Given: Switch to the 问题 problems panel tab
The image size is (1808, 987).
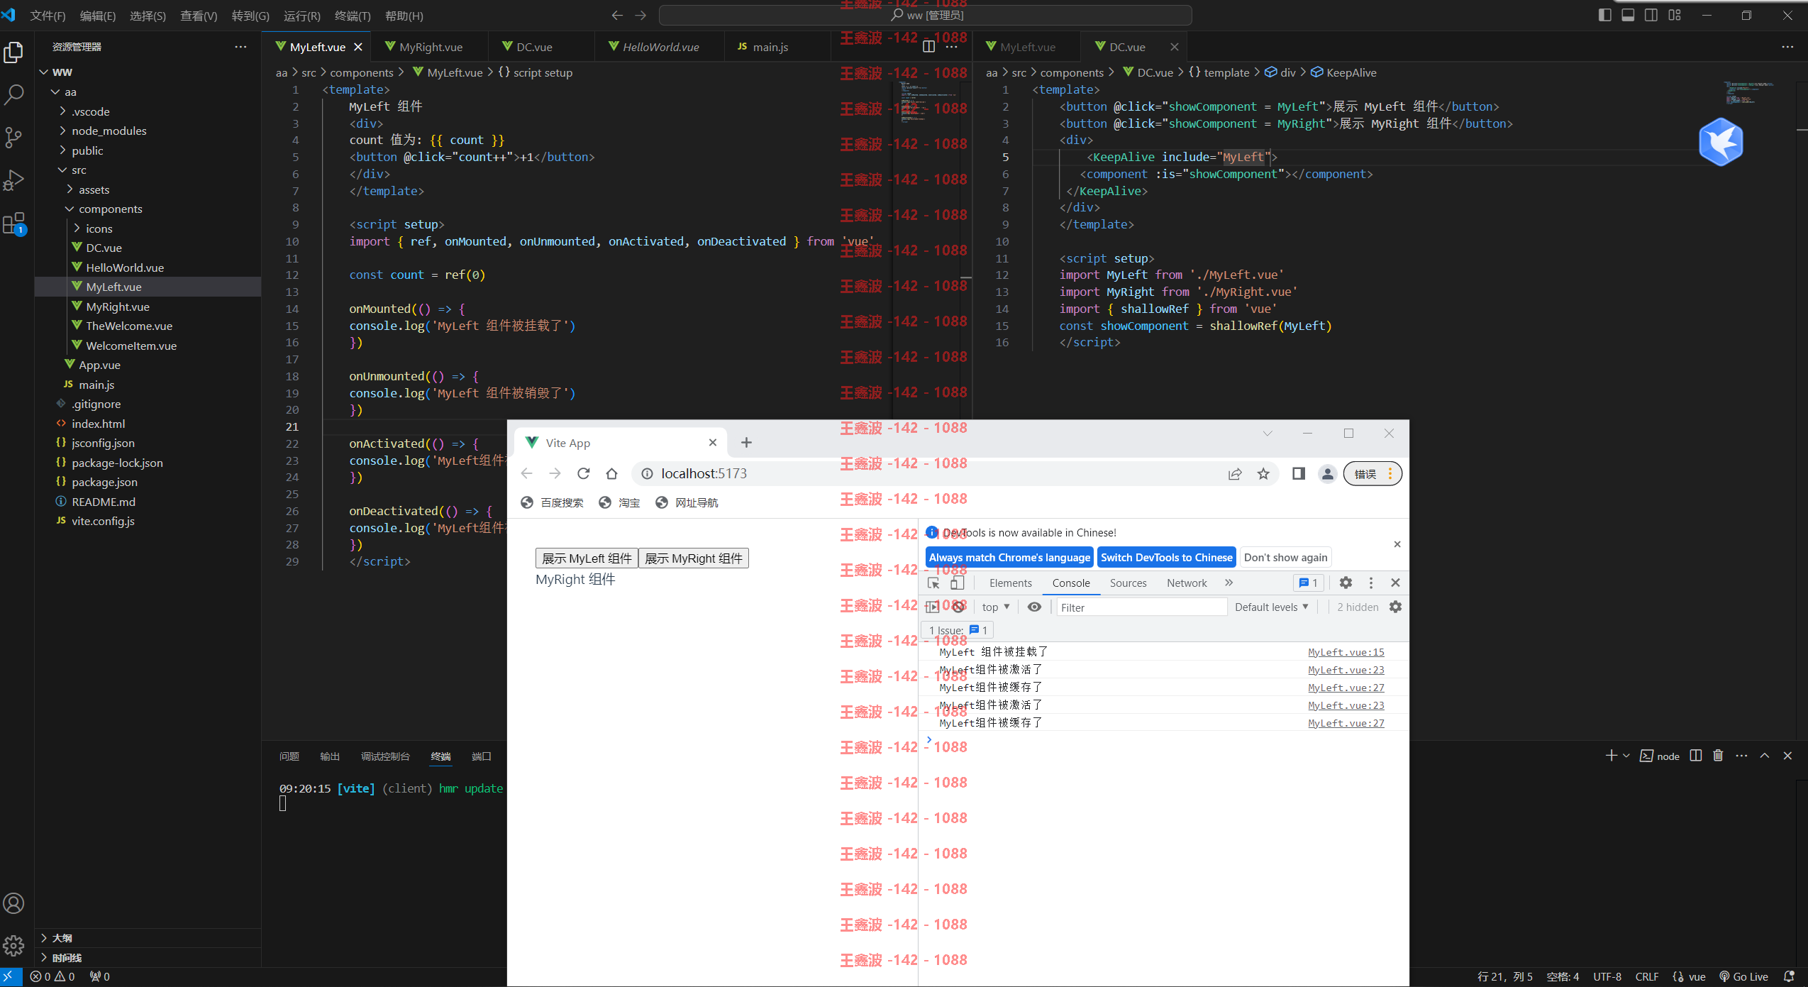Looking at the screenshot, I should (289, 756).
